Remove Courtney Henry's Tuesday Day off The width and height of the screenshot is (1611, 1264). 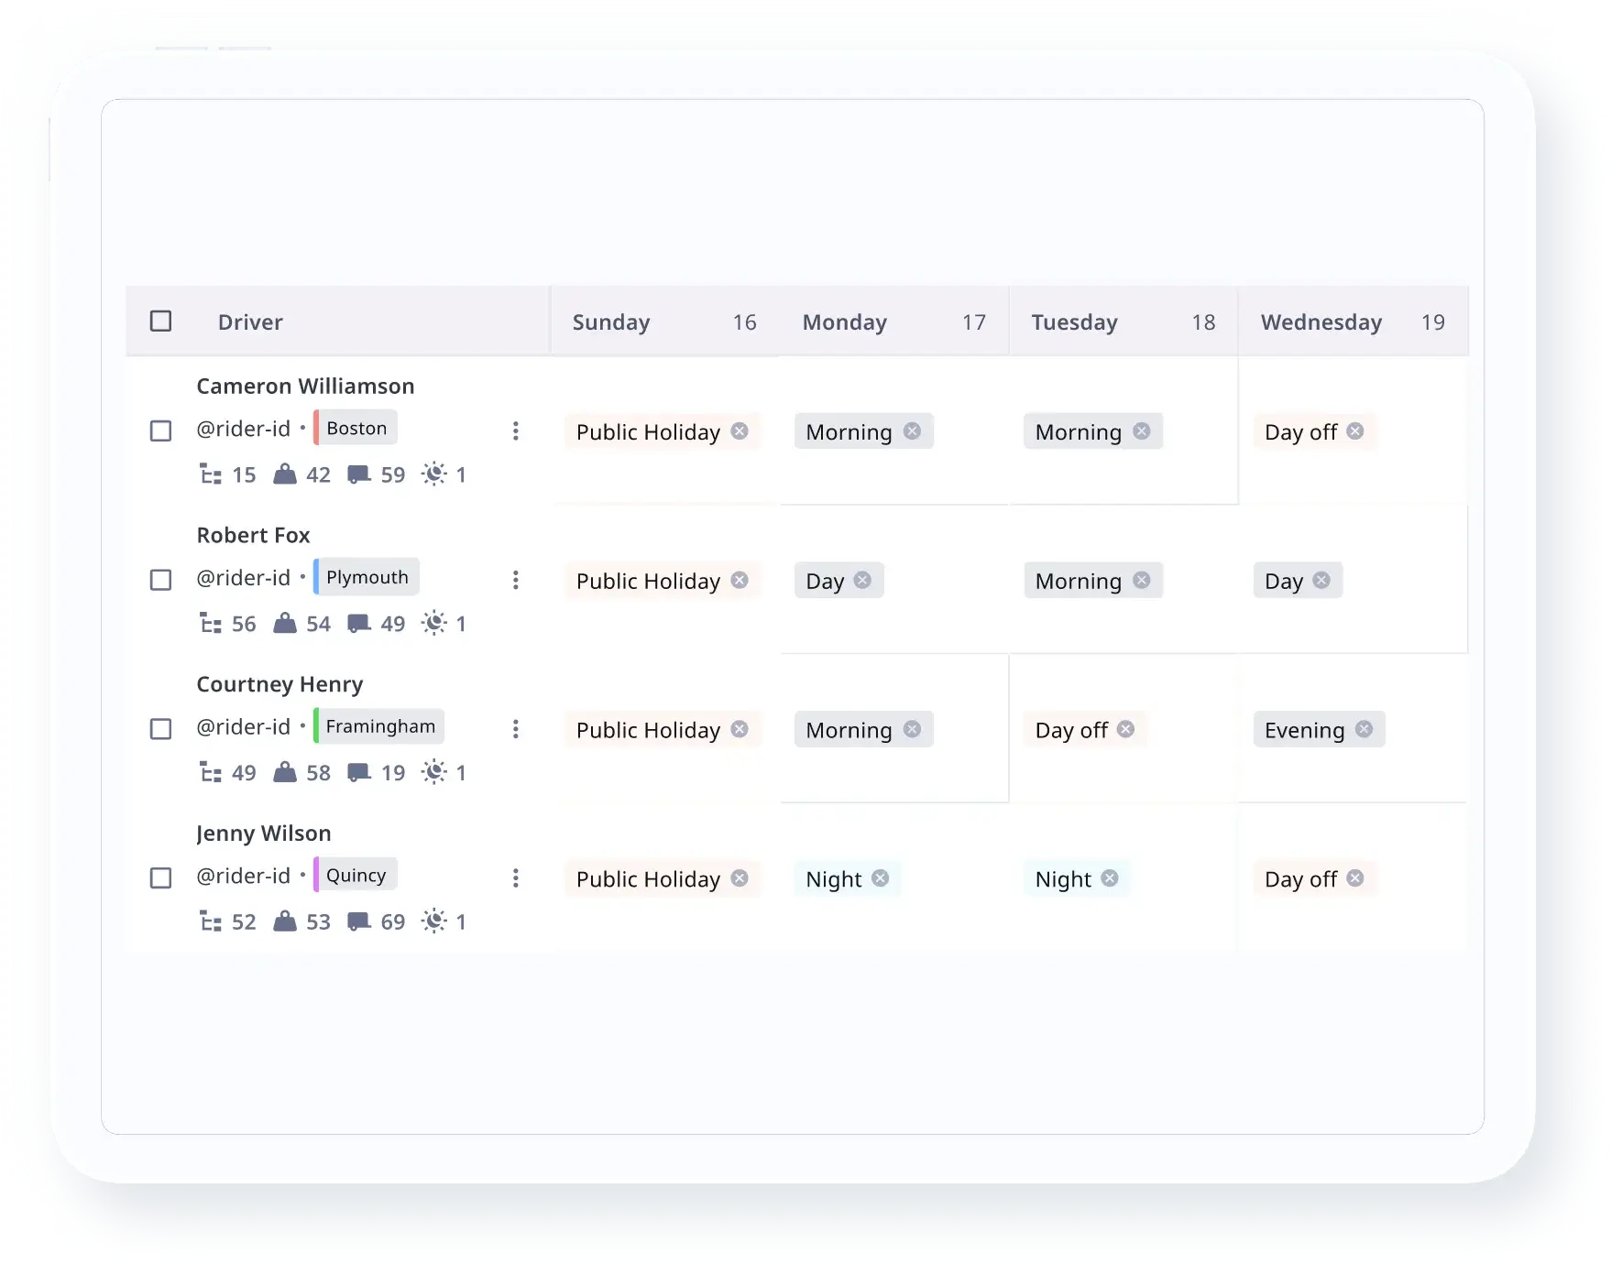click(1126, 729)
